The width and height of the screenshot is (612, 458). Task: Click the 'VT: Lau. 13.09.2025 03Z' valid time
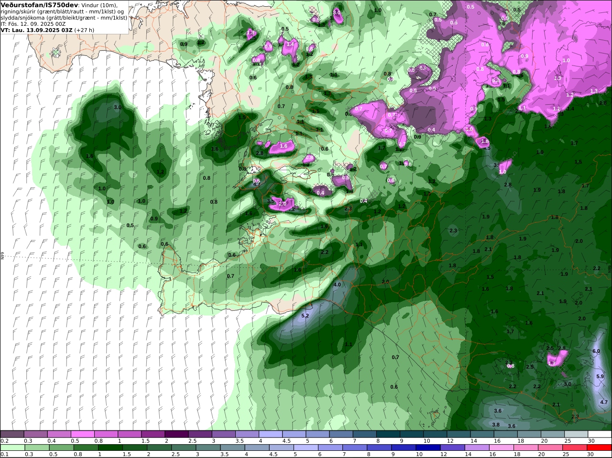point(36,30)
